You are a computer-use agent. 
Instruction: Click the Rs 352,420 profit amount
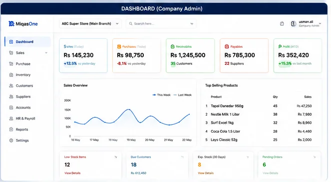pyautogui.click(x=294, y=55)
